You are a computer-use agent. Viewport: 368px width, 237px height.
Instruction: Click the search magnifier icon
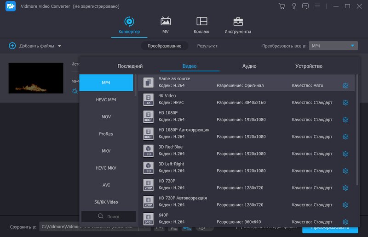(x=100, y=216)
